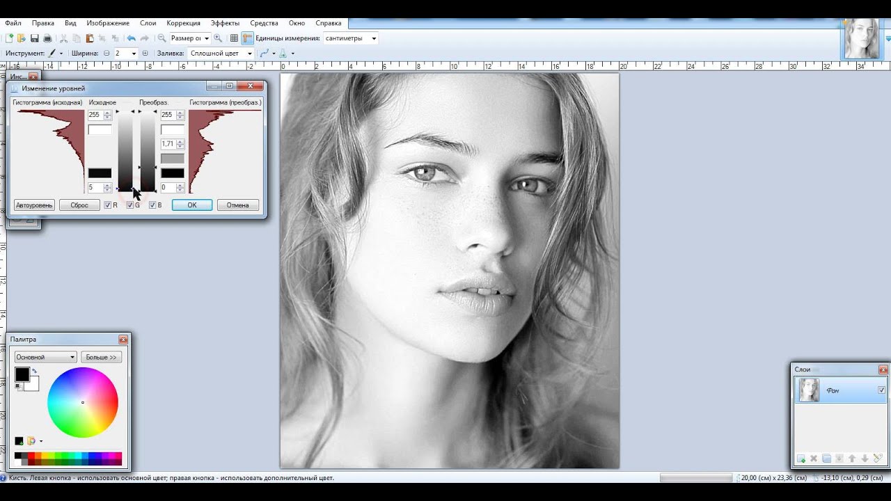This screenshot has height=501, width=891.
Task: Zoom out with the magnifier minus icon
Action: pyautogui.click(x=161, y=38)
